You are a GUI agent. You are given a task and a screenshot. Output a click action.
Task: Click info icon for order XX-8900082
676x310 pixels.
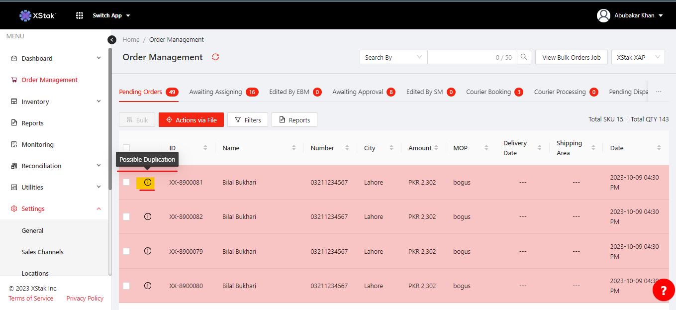[x=148, y=216]
